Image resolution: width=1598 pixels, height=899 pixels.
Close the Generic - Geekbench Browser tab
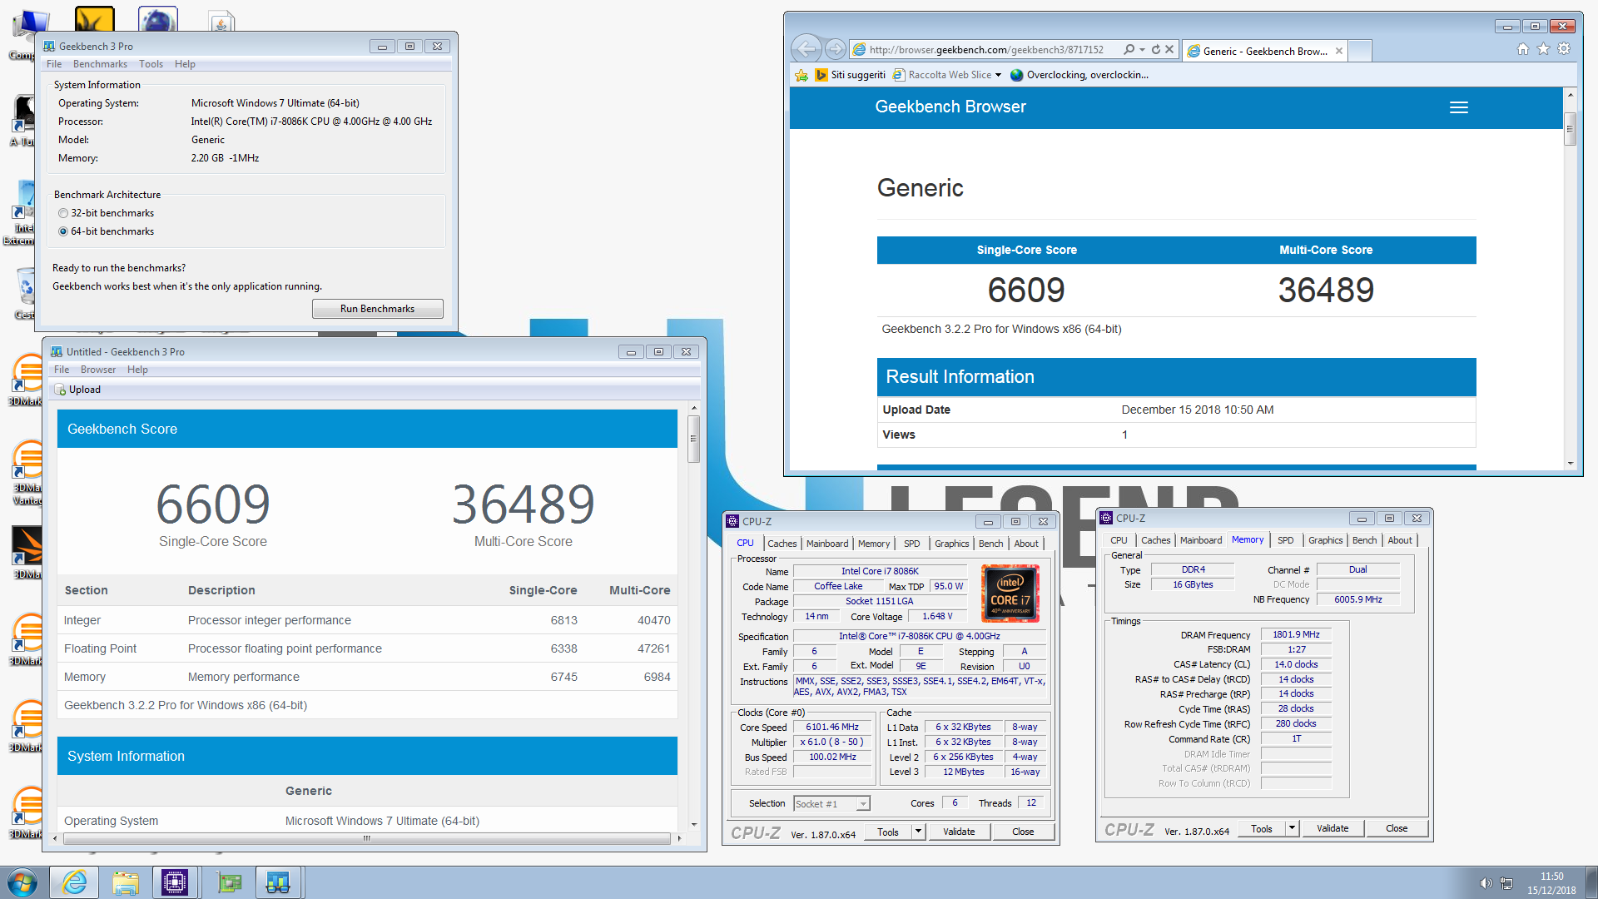point(1338,51)
